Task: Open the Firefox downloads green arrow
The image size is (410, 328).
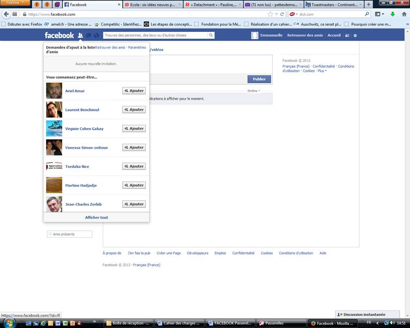Action: tap(393, 14)
